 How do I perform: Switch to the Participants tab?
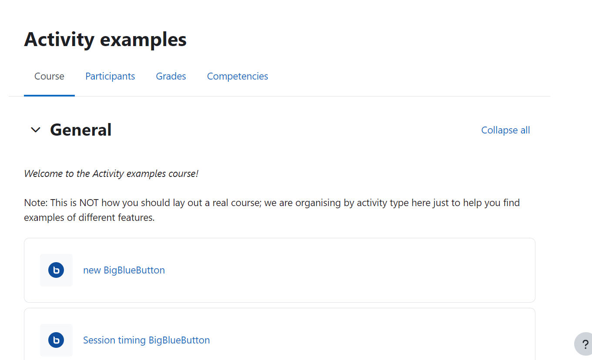pyautogui.click(x=110, y=76)
